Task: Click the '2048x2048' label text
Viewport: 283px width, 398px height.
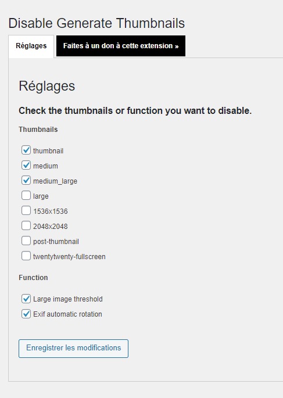Action: [50, 227]
